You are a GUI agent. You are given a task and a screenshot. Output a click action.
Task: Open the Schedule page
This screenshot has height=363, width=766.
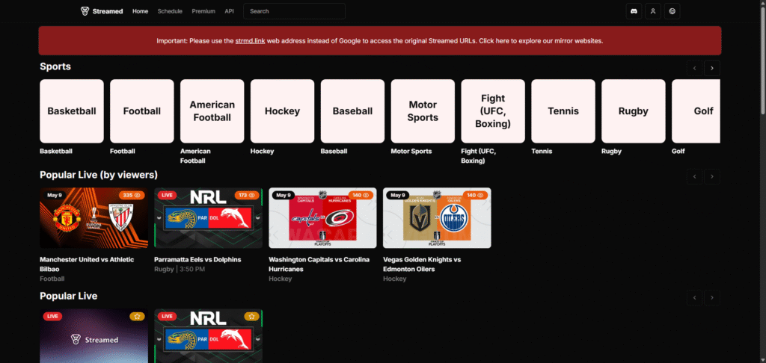point(170,11)
